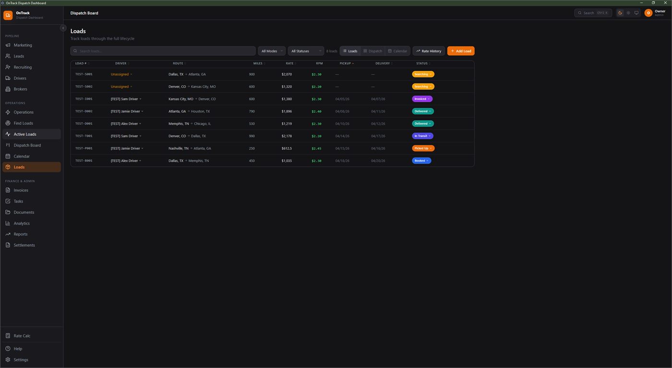Open Find Loads search icon

(8, 123)
